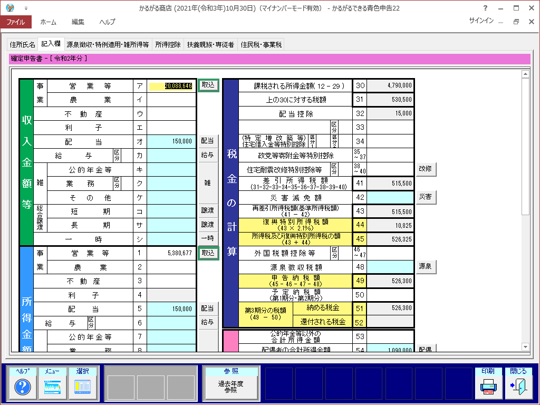Click the 確定申告書 令和2年分 header

pos(269,59)
